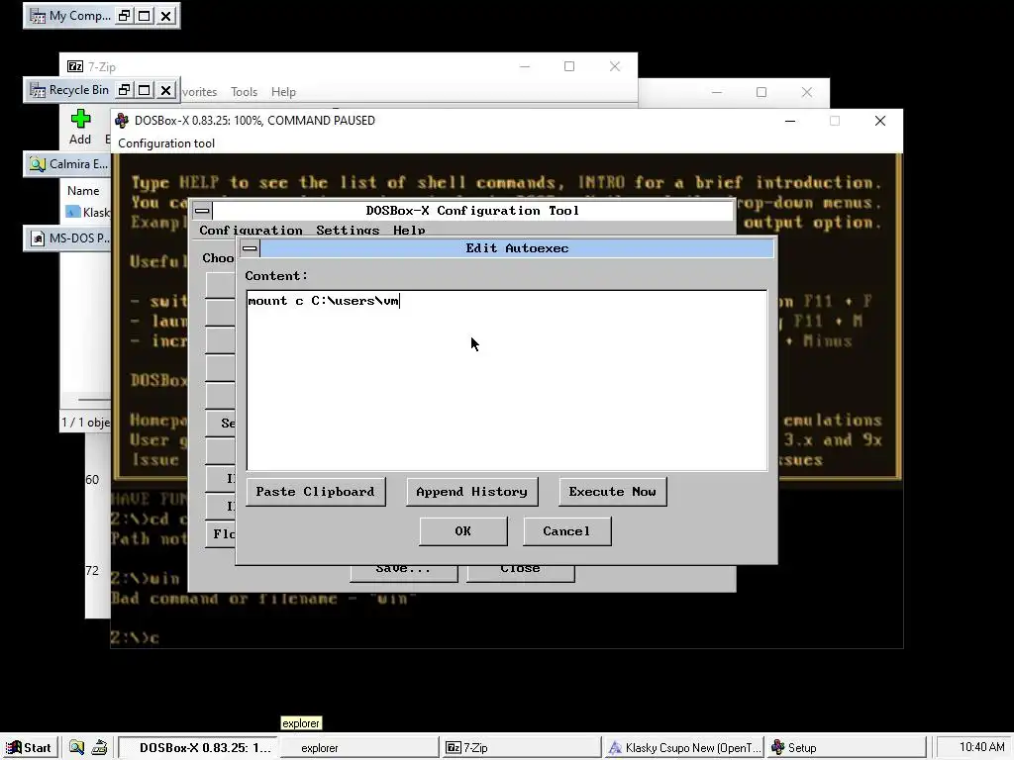Open the Start menu
Image resolution: width=1014 pixels, height=760 pixels.
(29, 748)
